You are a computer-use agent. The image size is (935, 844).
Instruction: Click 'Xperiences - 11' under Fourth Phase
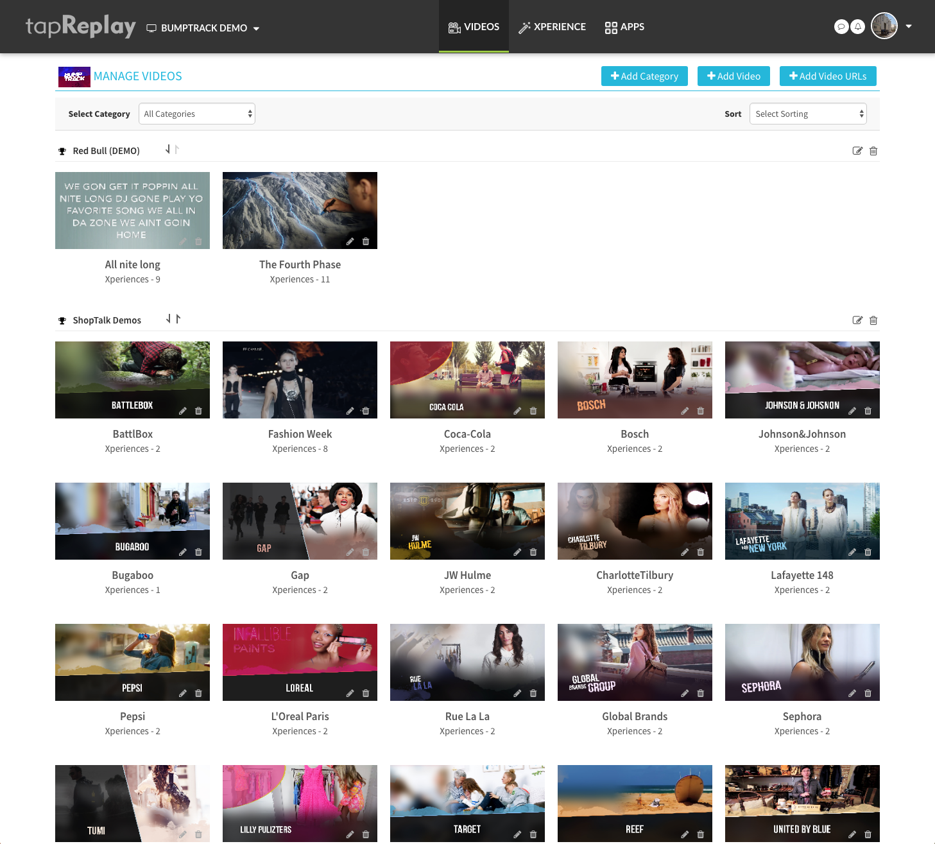300,279
